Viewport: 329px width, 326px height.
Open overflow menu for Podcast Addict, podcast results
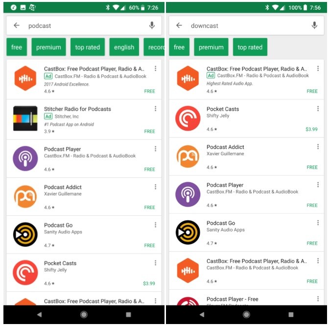[x=156, y=186]
